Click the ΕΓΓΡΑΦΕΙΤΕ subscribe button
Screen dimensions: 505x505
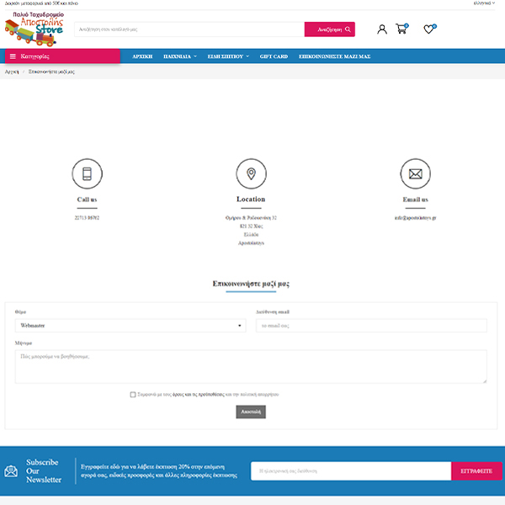pyautogui.click(x=476, y=471)
